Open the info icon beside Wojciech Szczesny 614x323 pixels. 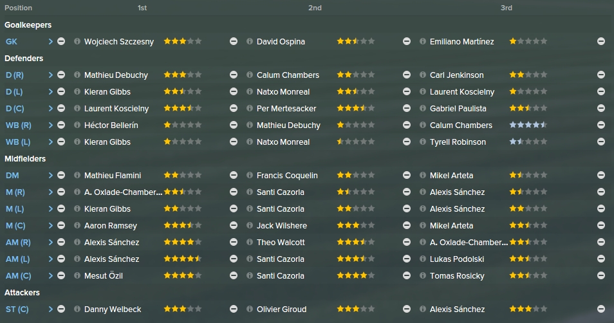[x=77, y=41]
